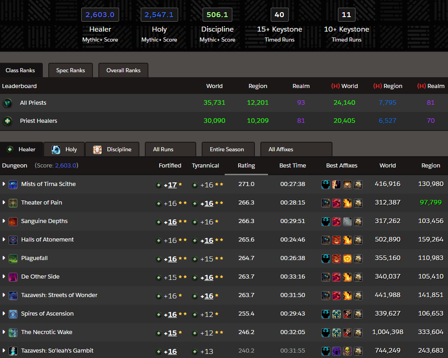Click first affix icon in Halls of Atonement row
The image size is (448, 358).
(x=326, y=240)
